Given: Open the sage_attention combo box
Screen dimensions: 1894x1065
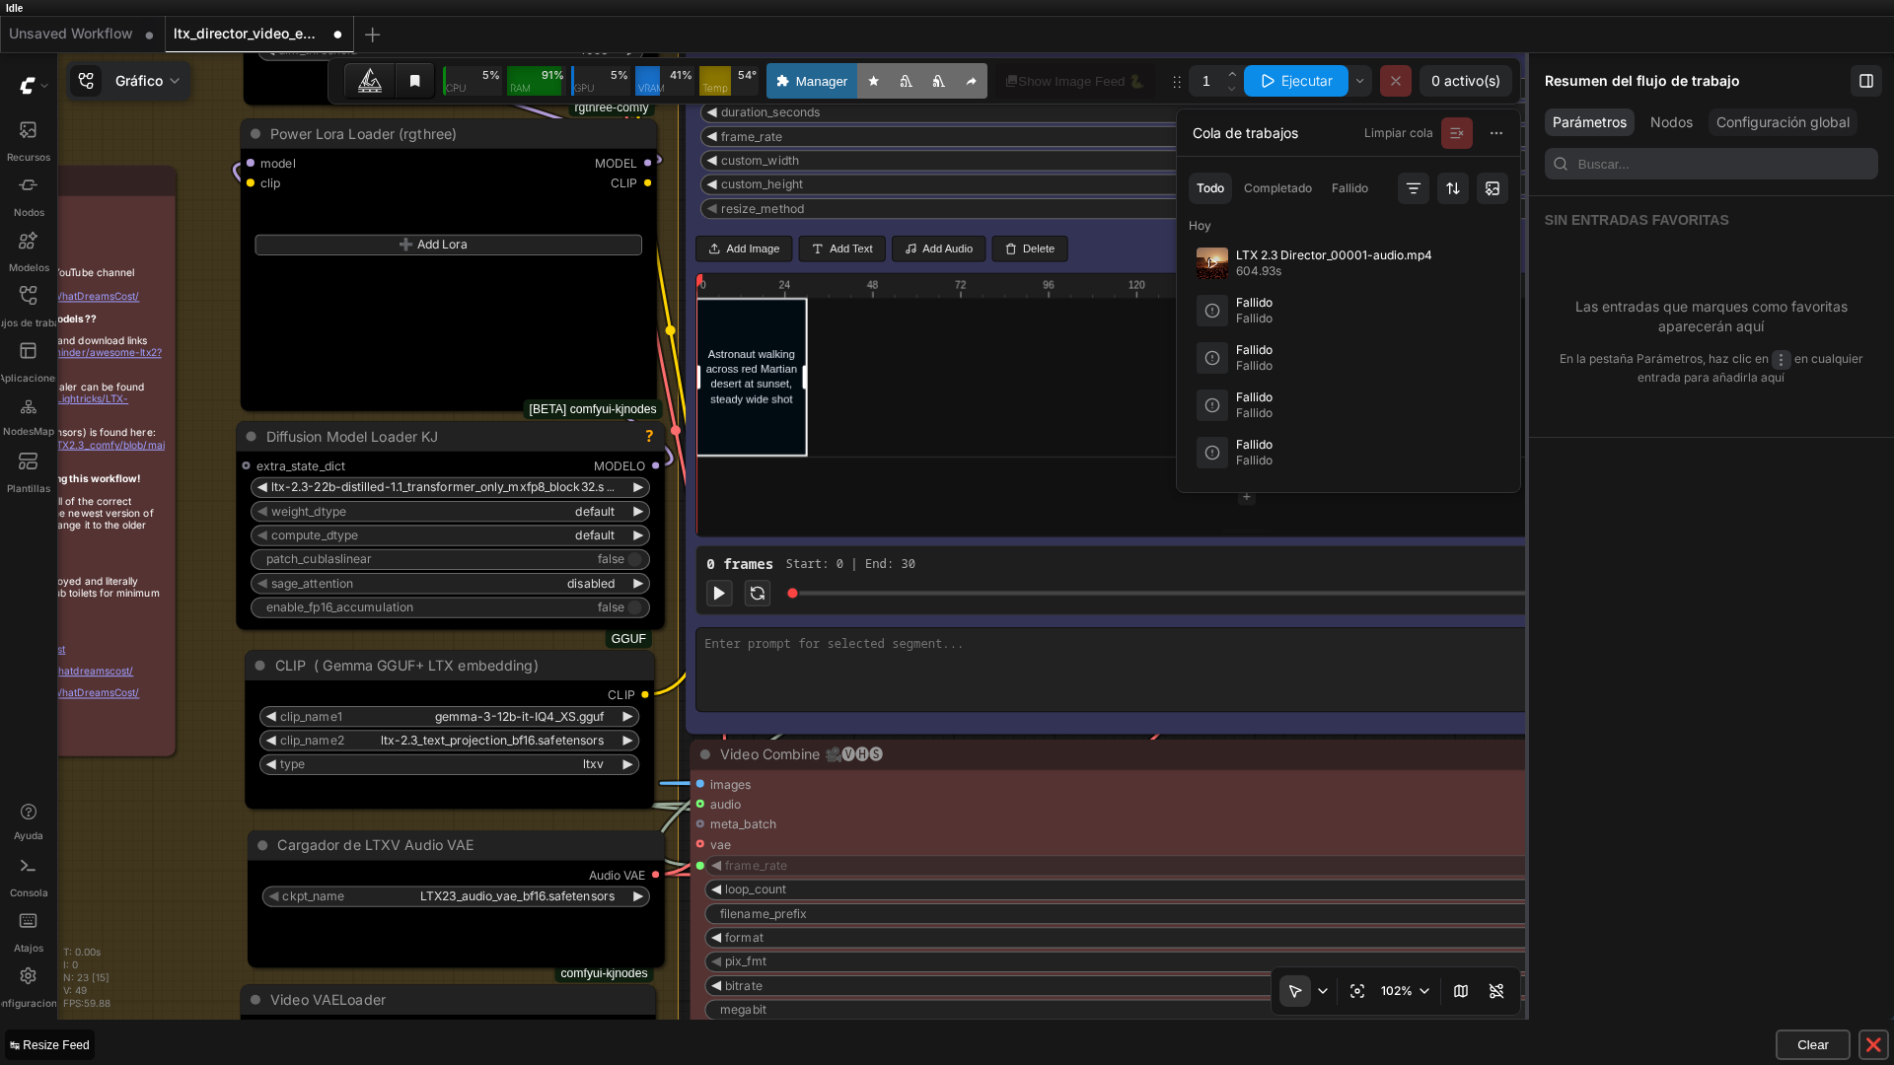Looking at the screenshot, I should (451, 584).
